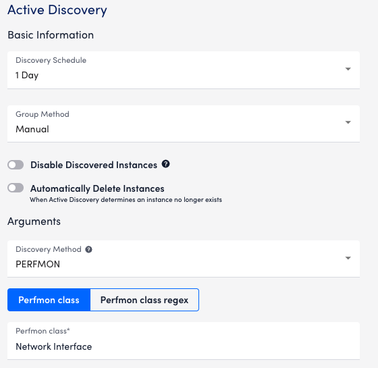Click the Arguments section heading

coord(34,221)
